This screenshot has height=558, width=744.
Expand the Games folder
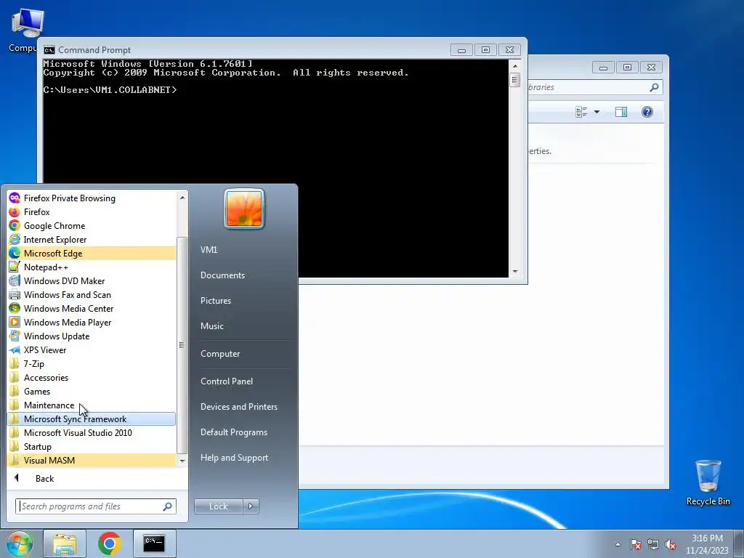(x=92, y=392)
